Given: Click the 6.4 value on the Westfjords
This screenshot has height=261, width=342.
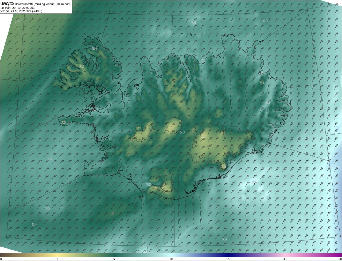Looking at the screenshot, I should tap(94, 49).
